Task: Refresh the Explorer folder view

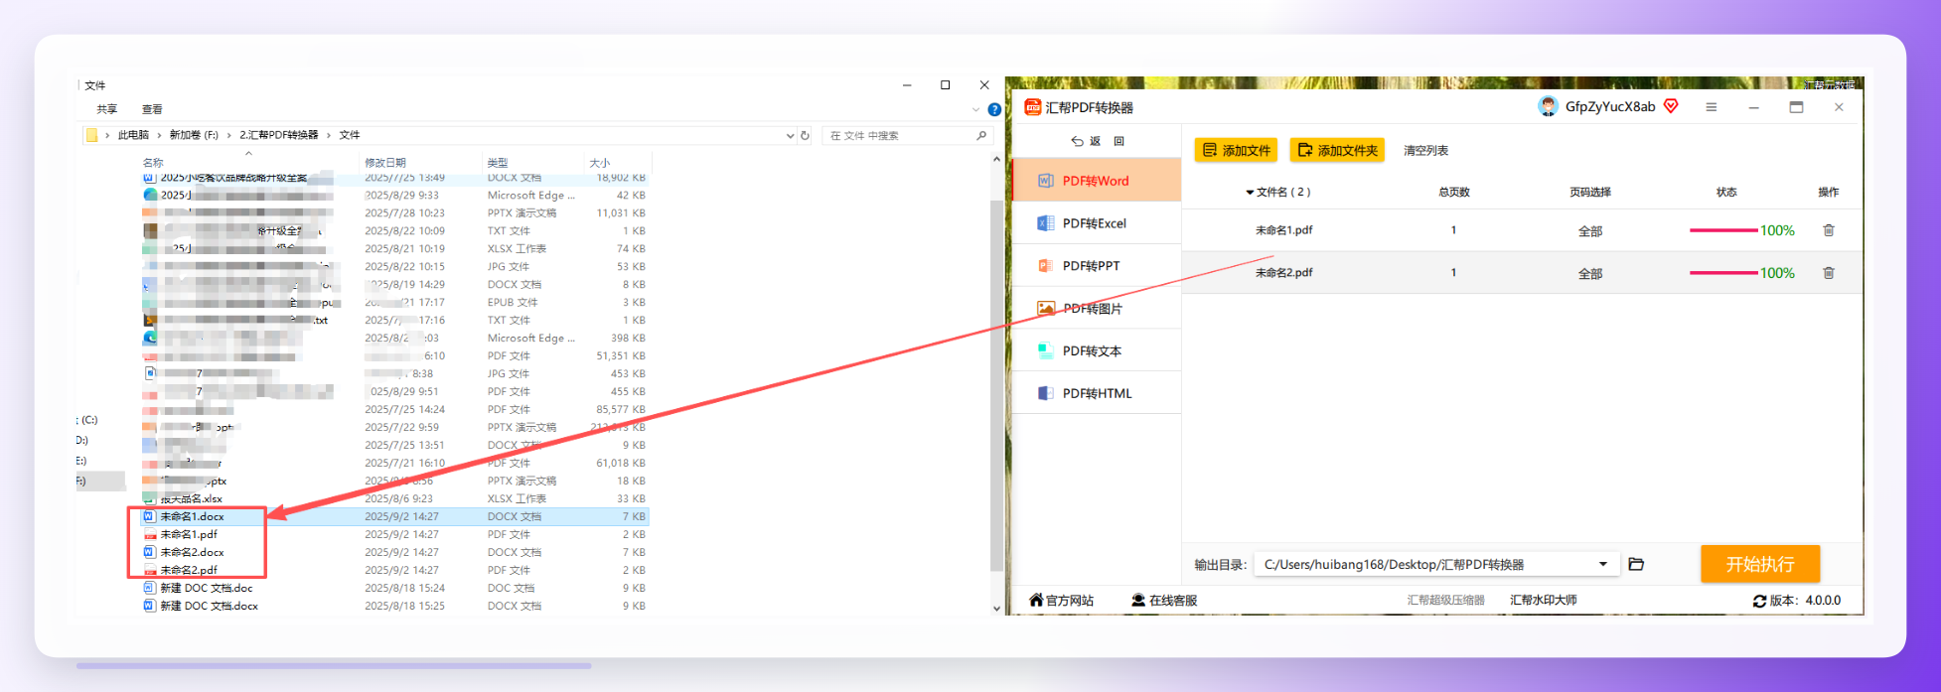Action: point(805,136)
